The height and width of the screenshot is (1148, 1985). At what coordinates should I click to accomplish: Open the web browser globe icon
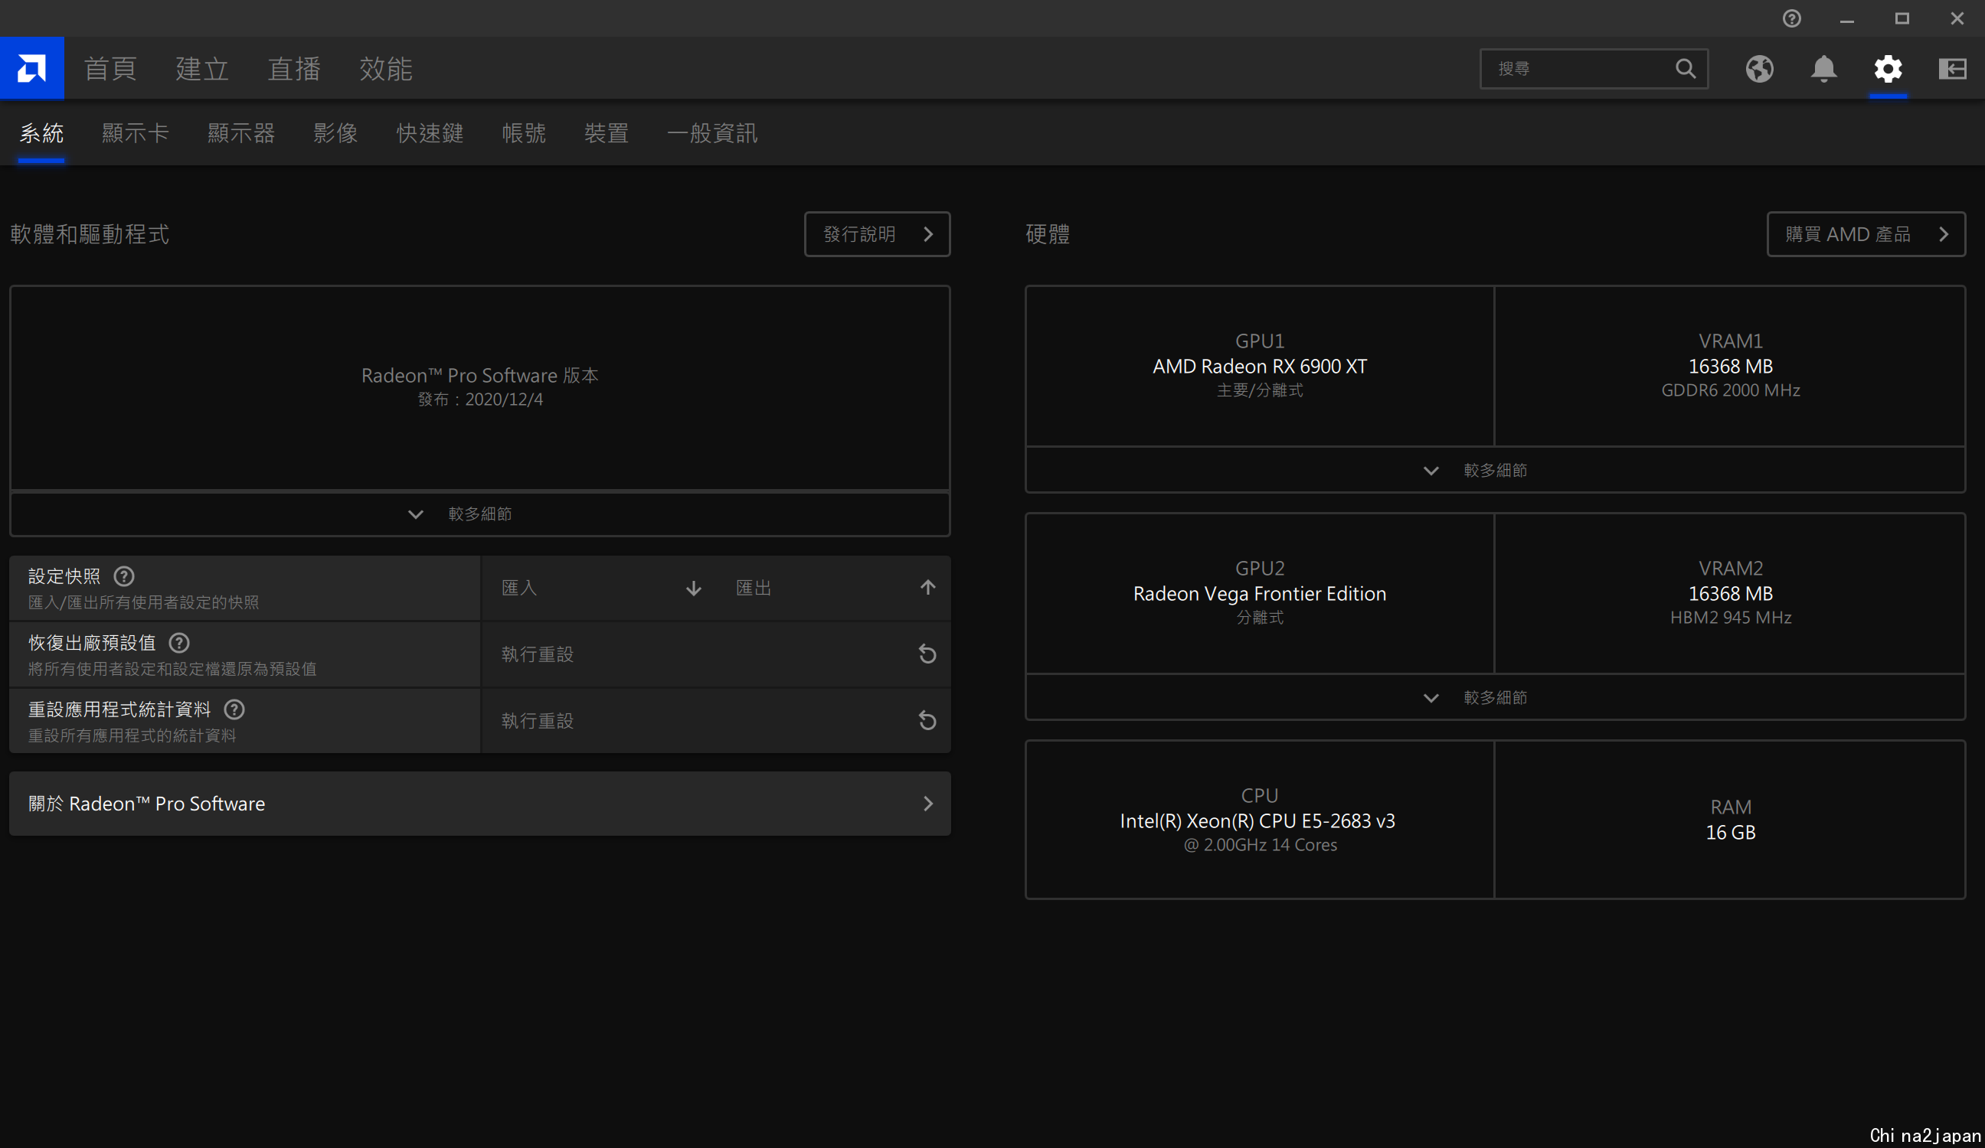(x=1759, y=69)
